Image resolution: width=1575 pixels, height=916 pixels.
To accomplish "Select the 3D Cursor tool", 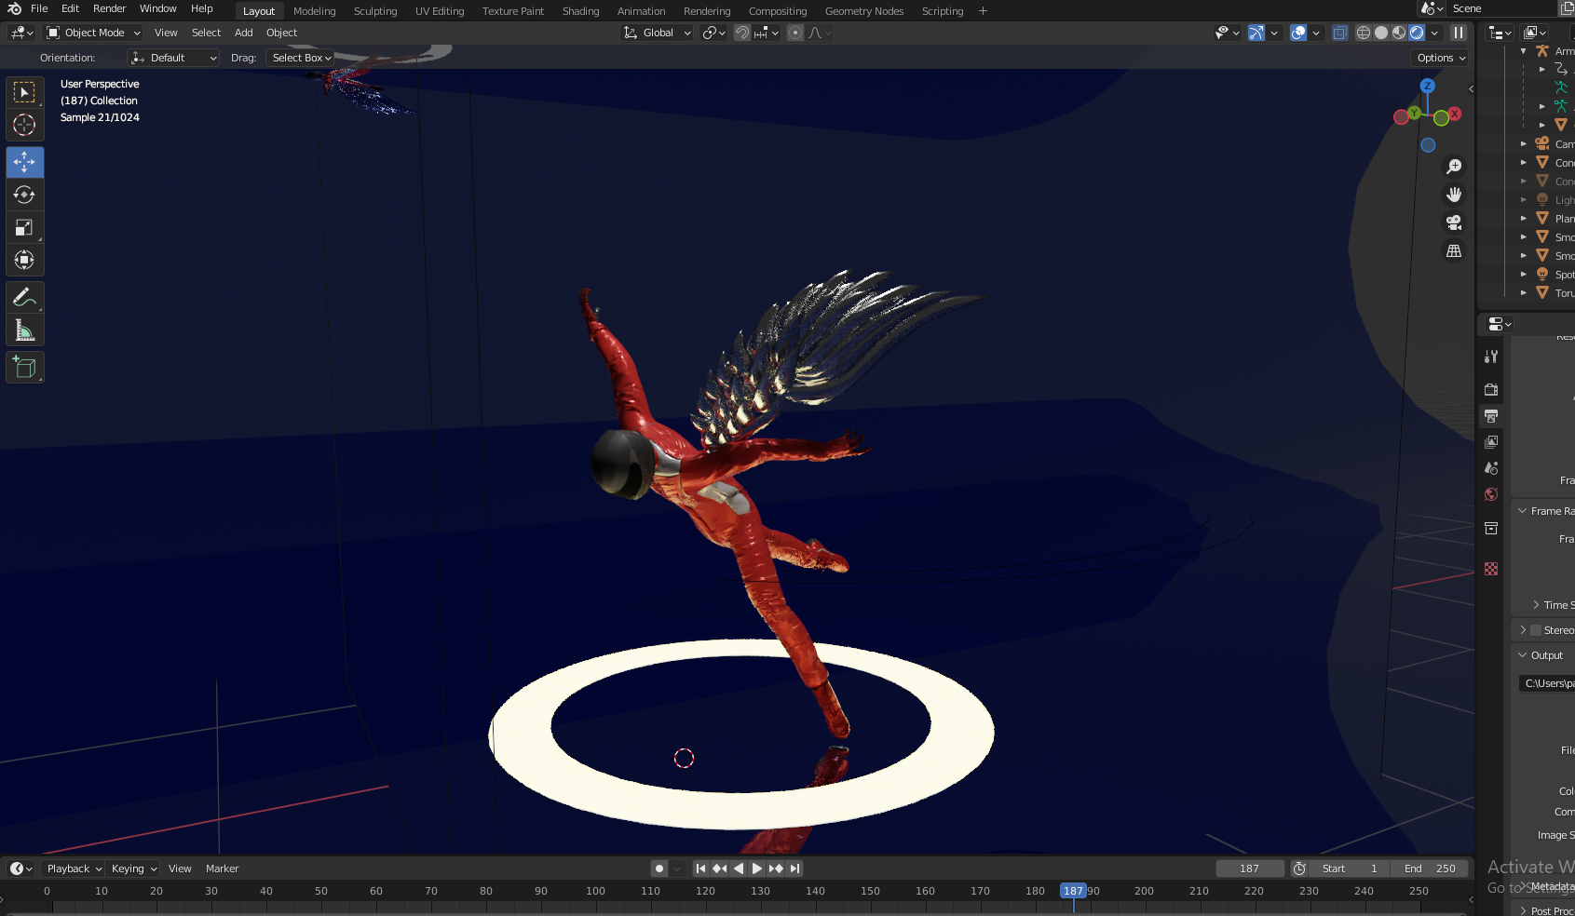I will point(24,125).
